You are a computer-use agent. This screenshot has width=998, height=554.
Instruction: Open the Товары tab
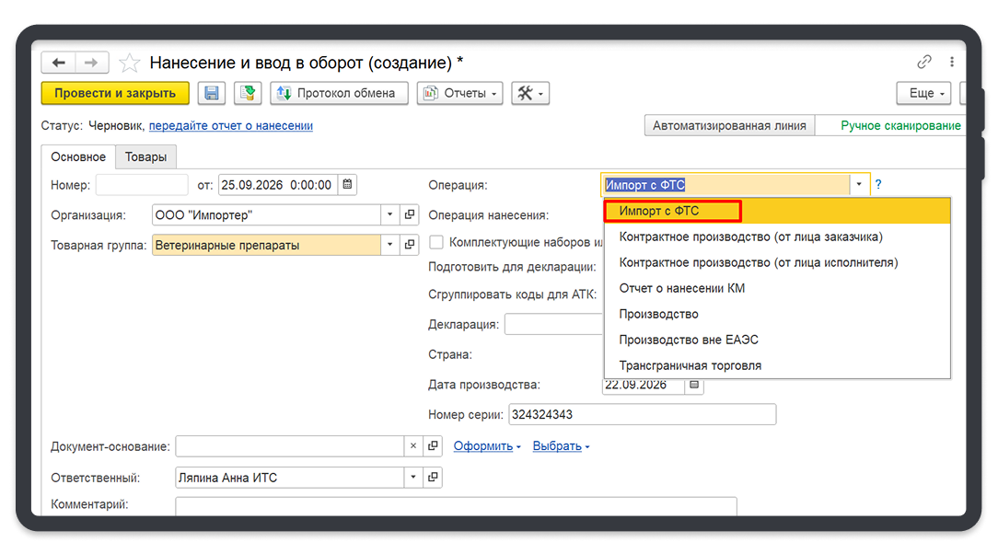[145, 157]
